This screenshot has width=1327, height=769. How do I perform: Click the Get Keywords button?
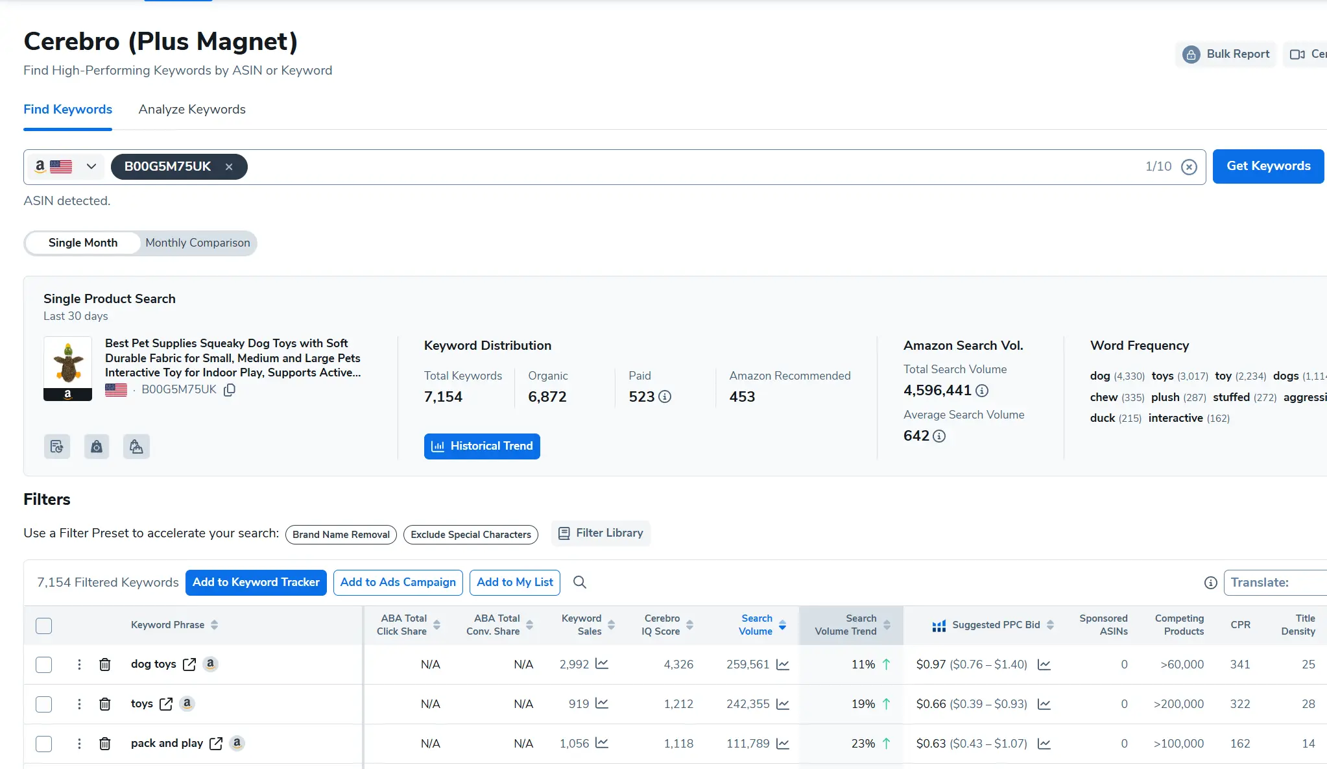[1267, 166]
